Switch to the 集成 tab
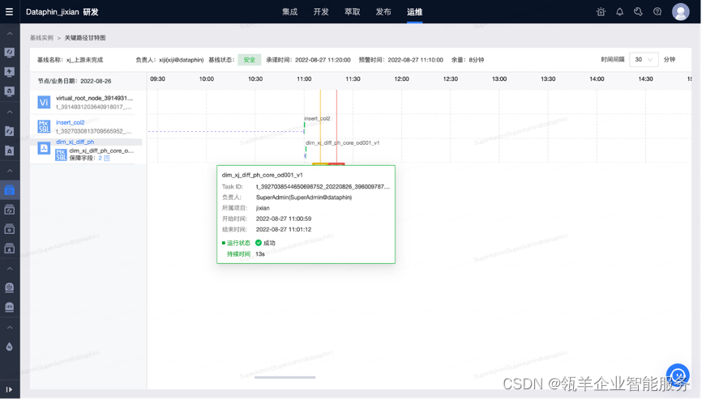Image resolution: width=702 pixels, height=399 pixels. [289, 12]
